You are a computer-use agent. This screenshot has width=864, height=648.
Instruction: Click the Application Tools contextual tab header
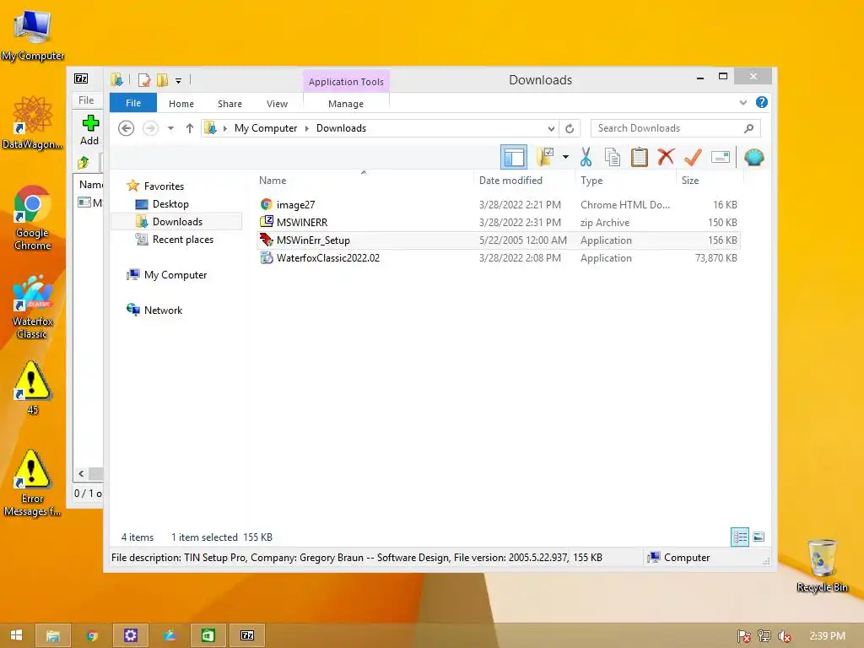pyautogui.click(x=346, y=82)
